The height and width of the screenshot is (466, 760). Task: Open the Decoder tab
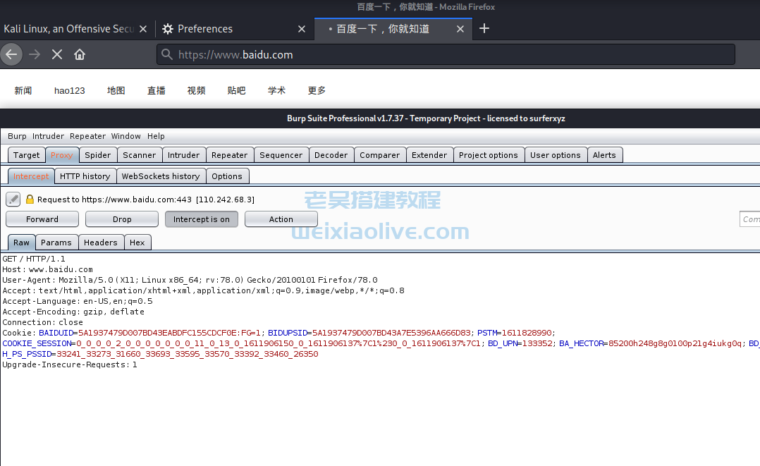pos(331,155)
